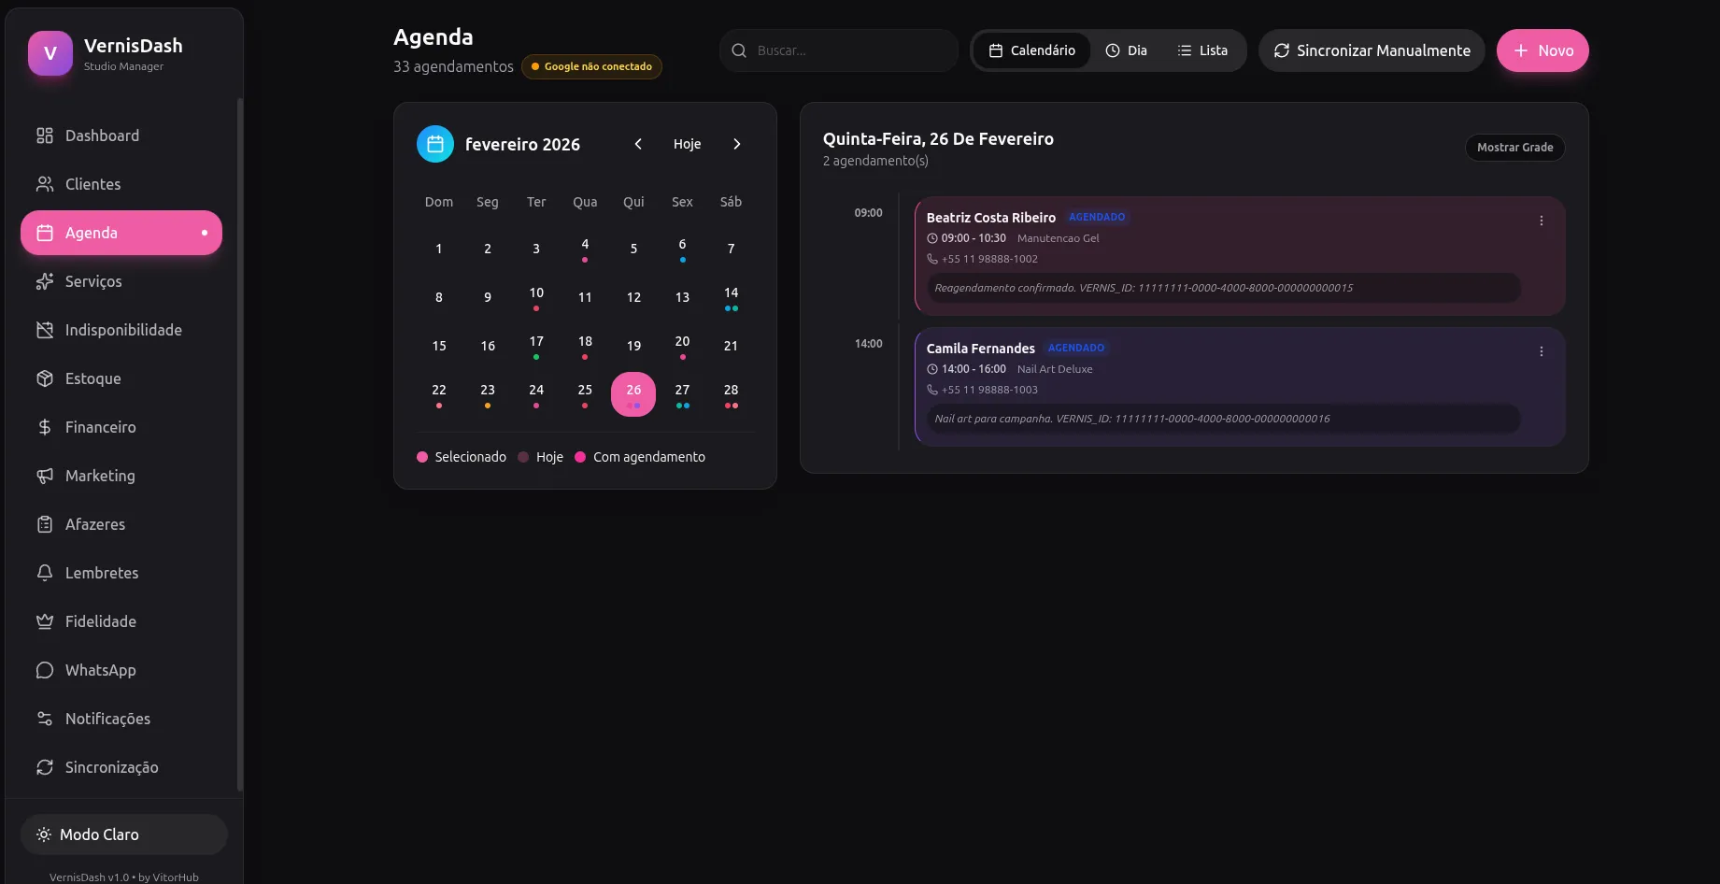This screenshot has width=1720, height=884.
Task: Click the Clientes people icon
Action: pyautogui.click(x=45, y=184)
